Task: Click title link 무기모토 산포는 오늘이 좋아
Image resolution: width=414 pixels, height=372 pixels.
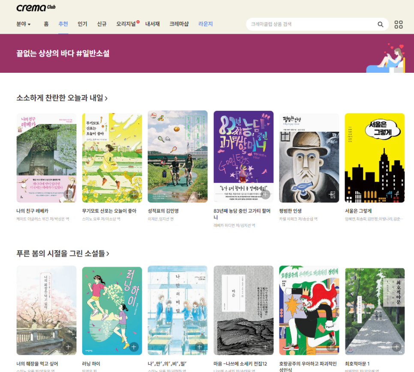Action: pos(109,211)
